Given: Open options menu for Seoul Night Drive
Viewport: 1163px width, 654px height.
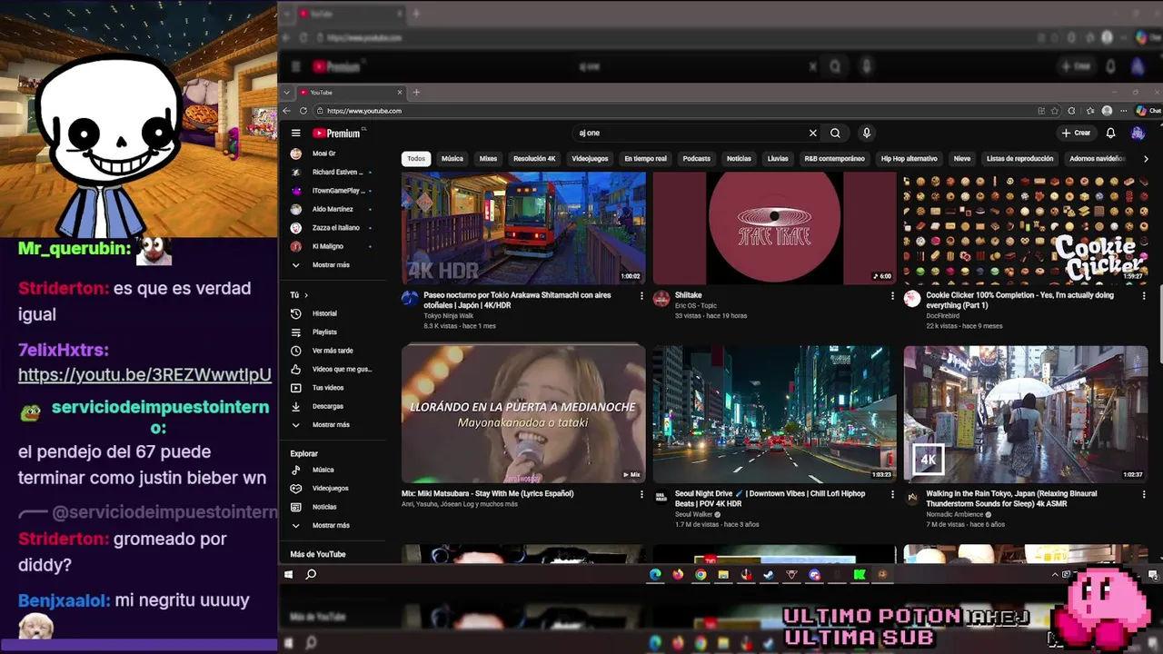Looking at the screenshot, I should [892, 495].
